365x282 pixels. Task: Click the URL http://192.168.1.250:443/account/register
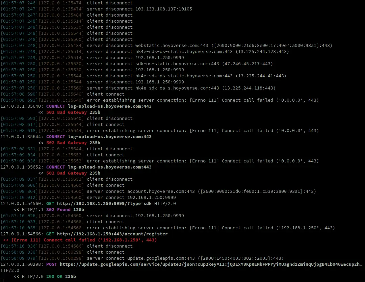tap(112, 234)
